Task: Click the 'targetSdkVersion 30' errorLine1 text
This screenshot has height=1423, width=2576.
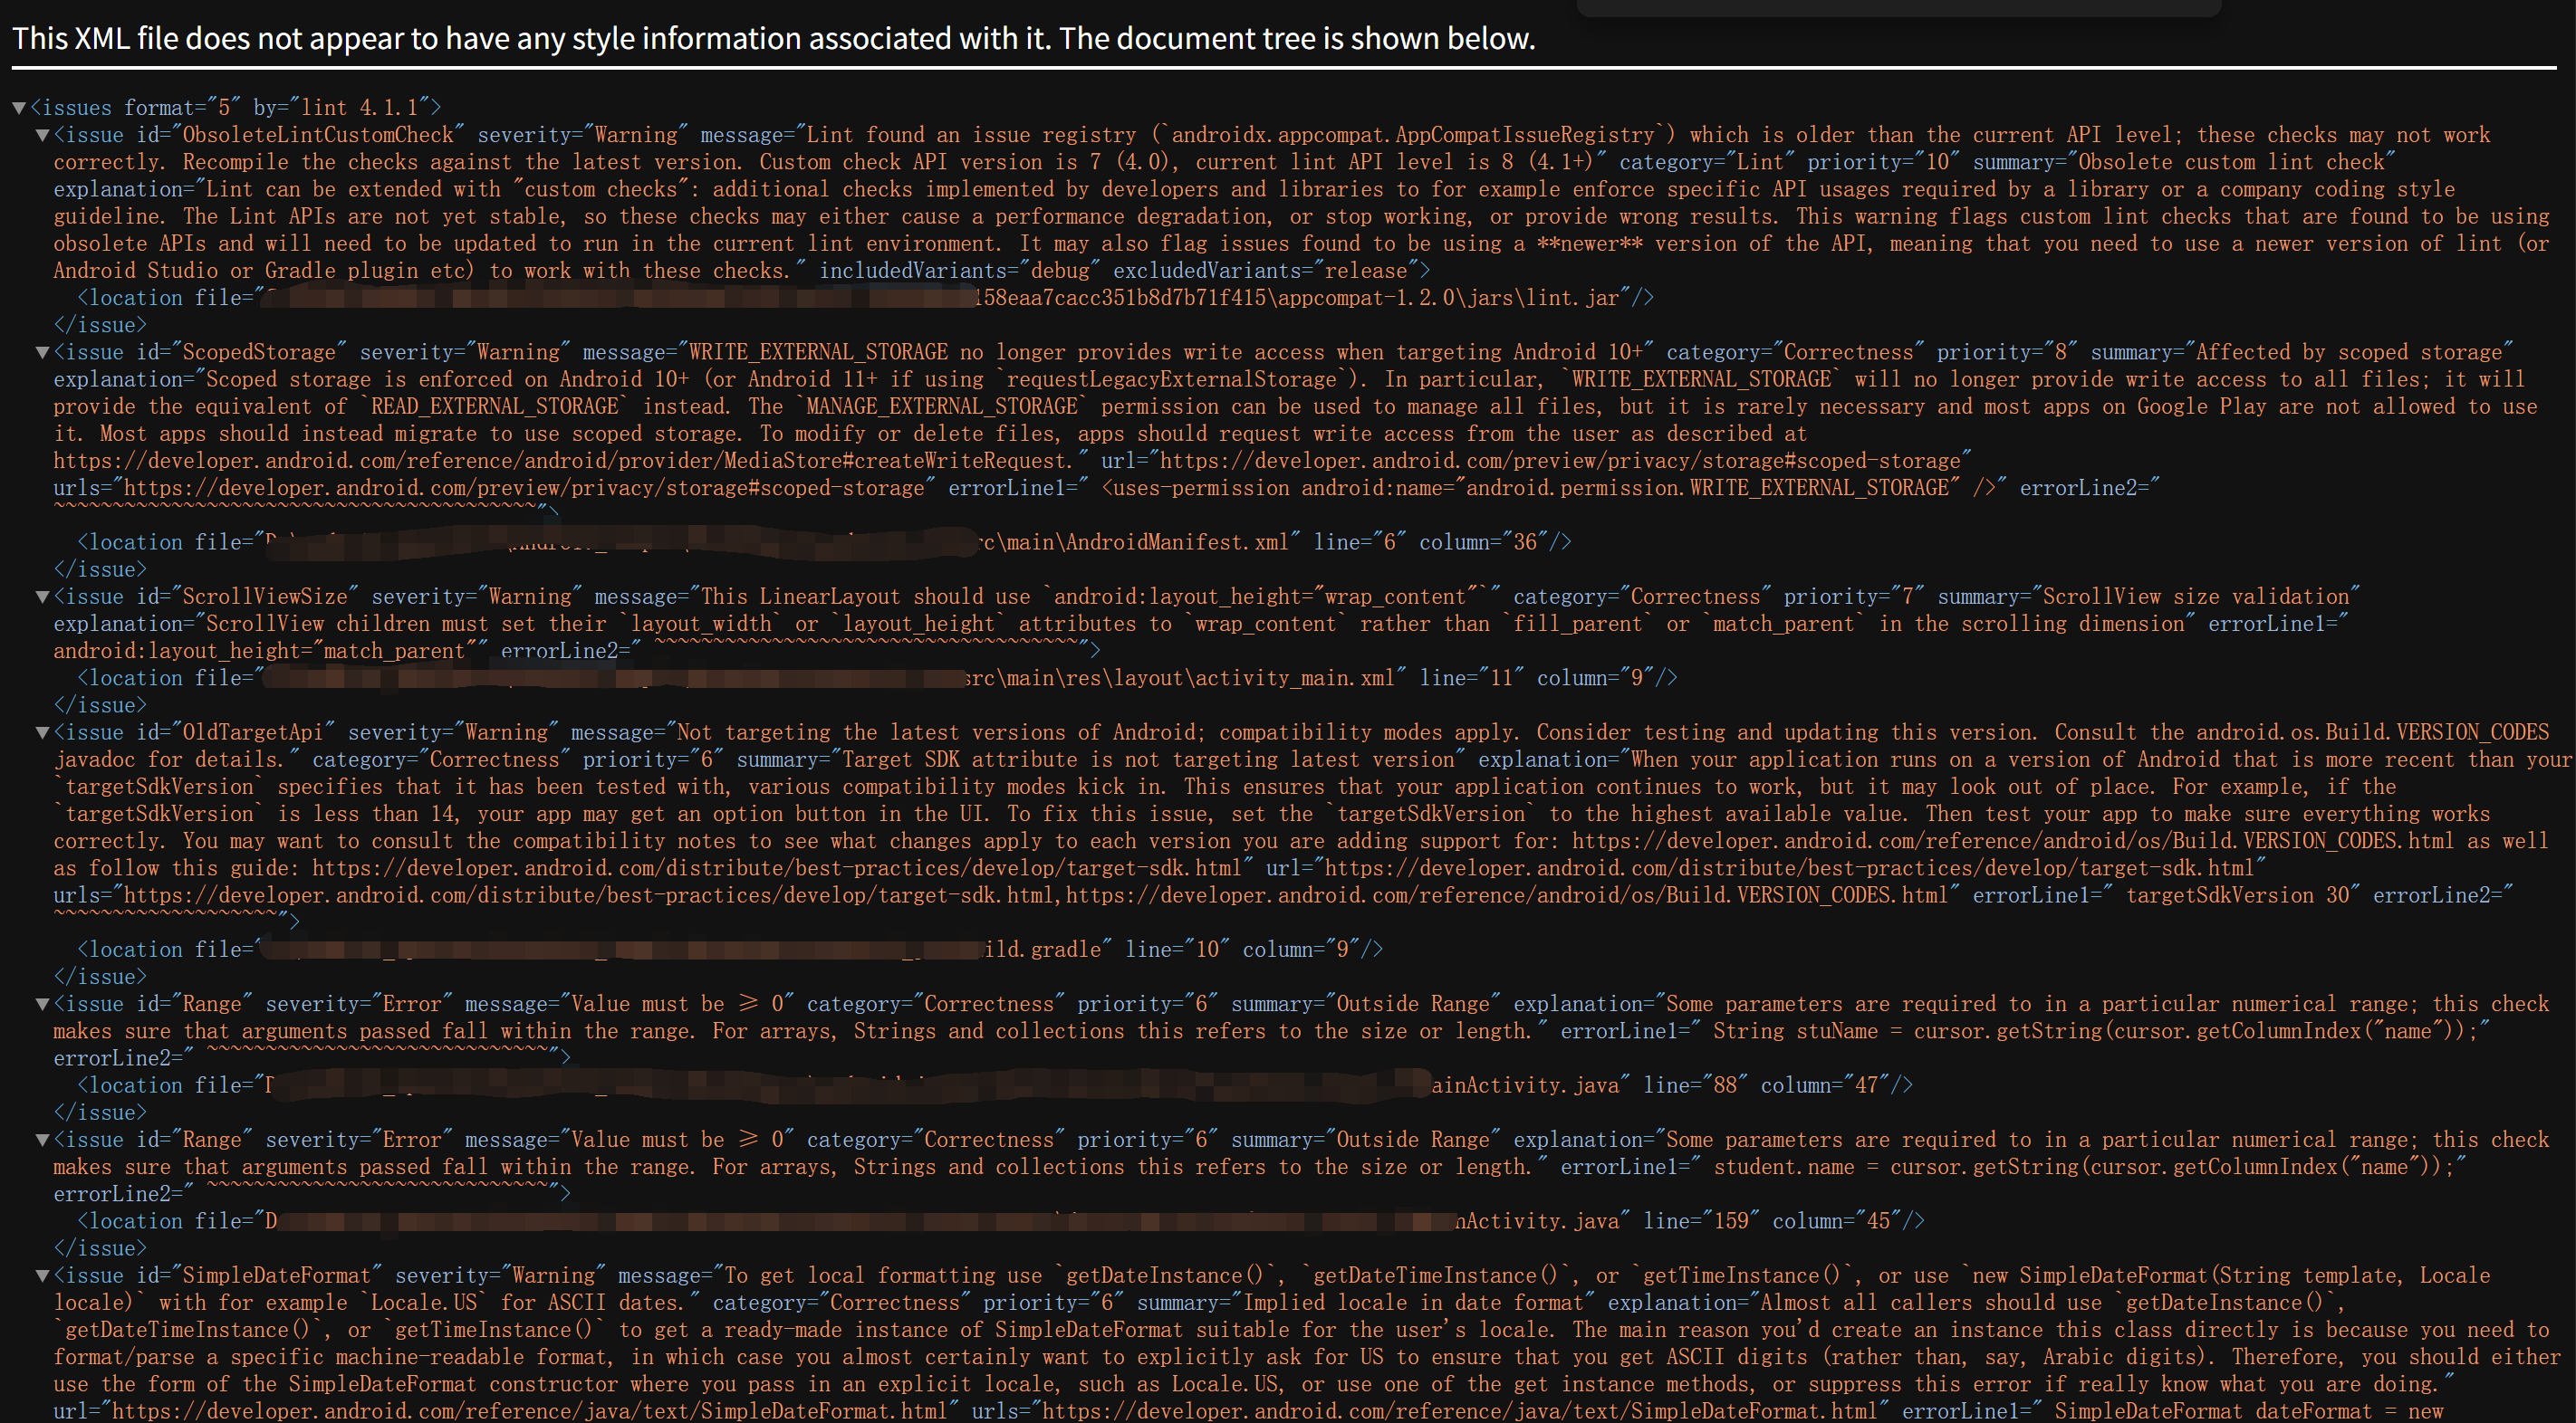Action: coord(2236,895)
